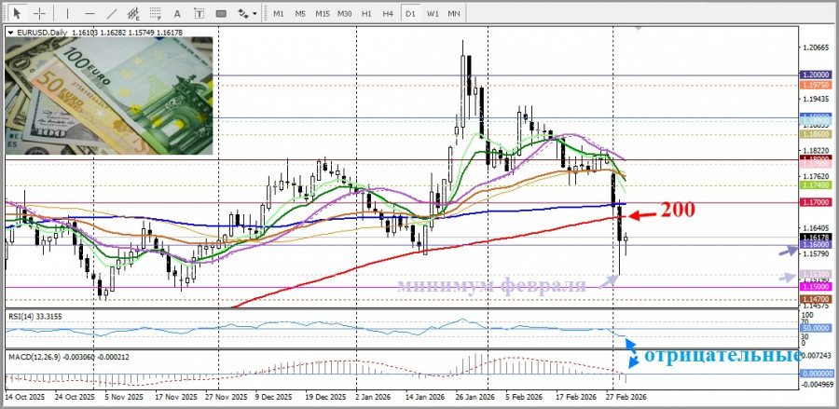The image size is (839, 409).
Task: Pick the Trendline drawing tool
Action: (112, 13)
